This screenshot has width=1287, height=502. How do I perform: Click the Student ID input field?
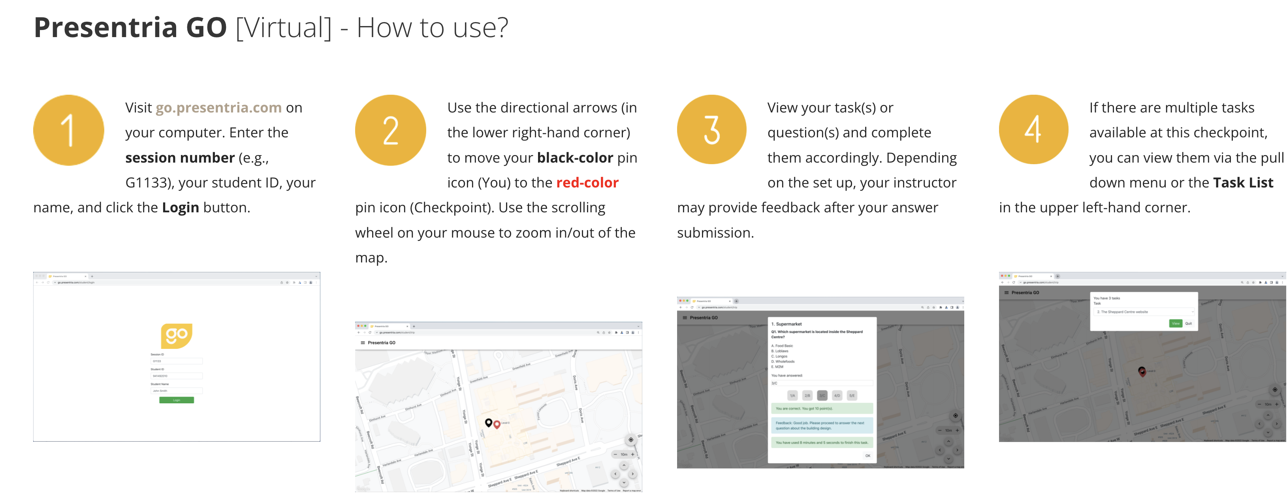[176, 376]
